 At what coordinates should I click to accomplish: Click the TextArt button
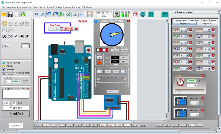(16, 114)
